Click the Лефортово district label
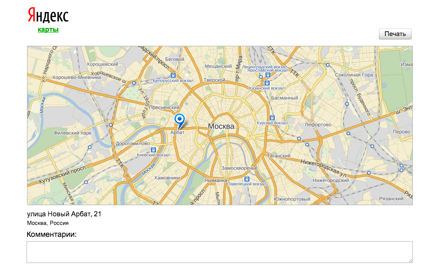The image size is (439, 266). tap(318, 125)
